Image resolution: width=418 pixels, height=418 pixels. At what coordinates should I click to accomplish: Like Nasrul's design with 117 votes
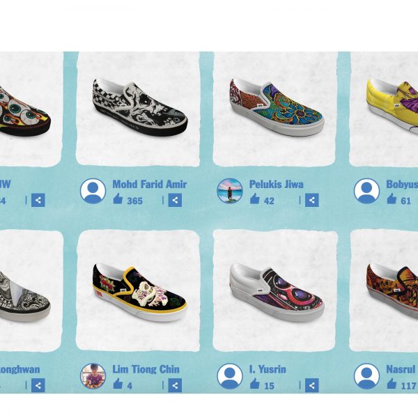pos(392,384)
